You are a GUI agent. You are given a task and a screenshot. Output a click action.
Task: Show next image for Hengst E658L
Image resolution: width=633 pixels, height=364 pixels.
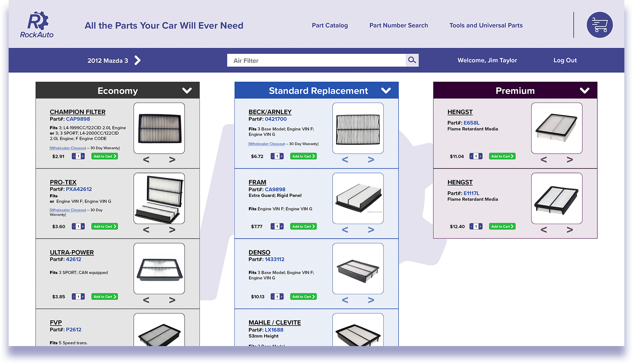click(x=570, y=160)
